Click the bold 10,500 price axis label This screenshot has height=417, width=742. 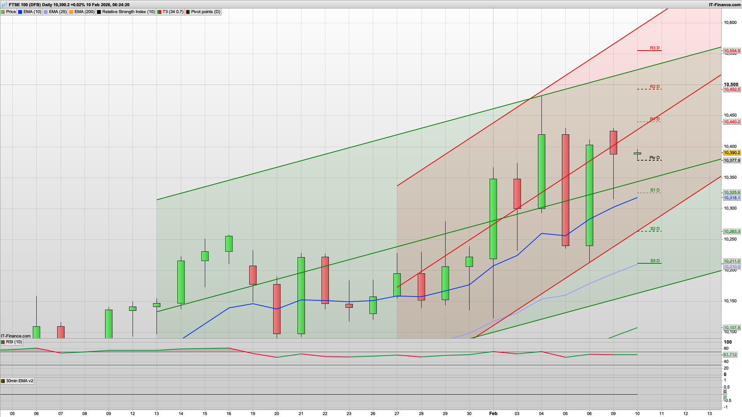pyautogui.click(x=731, y=85)
